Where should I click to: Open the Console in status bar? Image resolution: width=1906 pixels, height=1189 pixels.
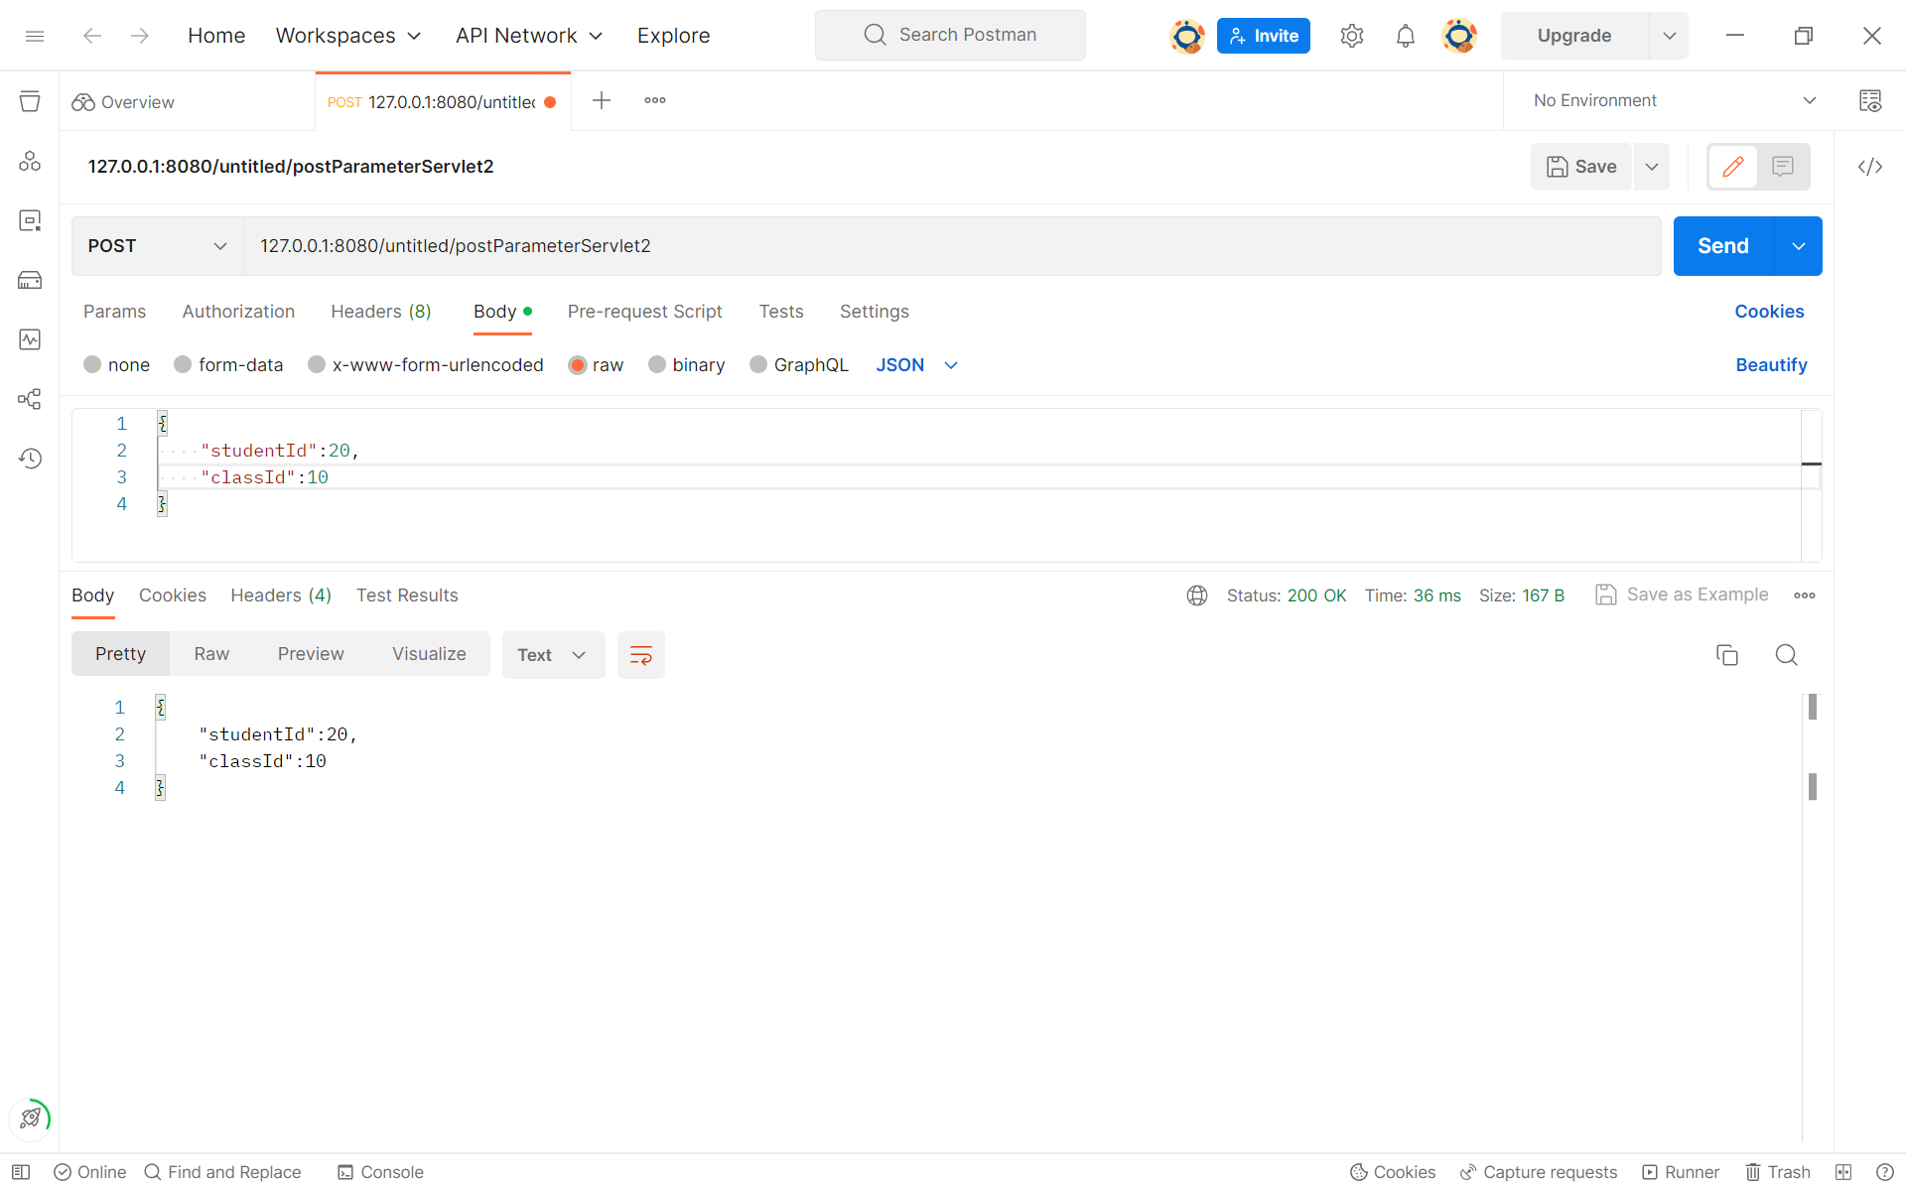(380, 1172)
